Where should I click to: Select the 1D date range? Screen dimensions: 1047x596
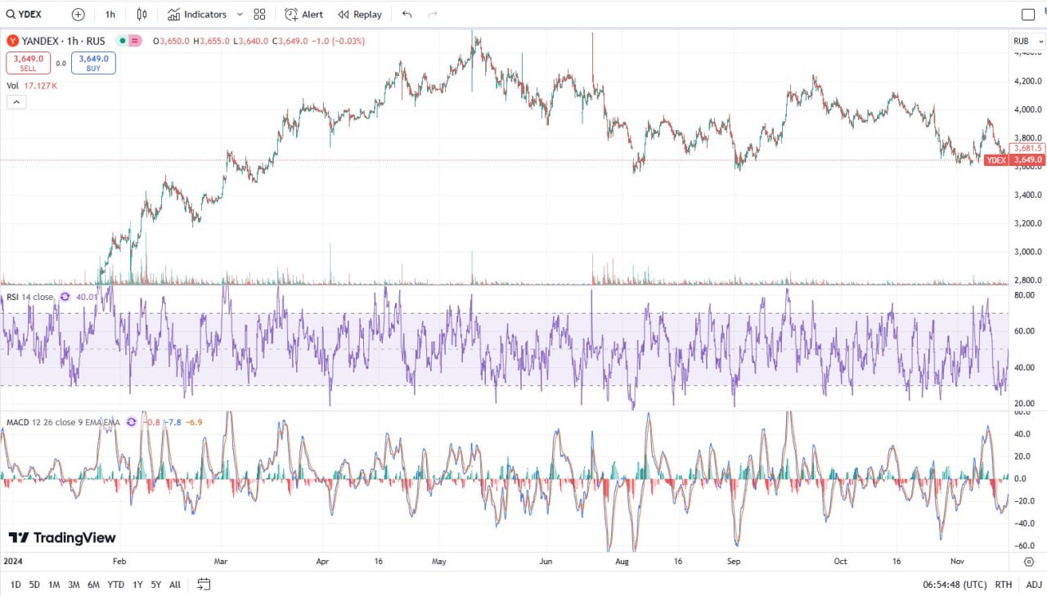16,585
